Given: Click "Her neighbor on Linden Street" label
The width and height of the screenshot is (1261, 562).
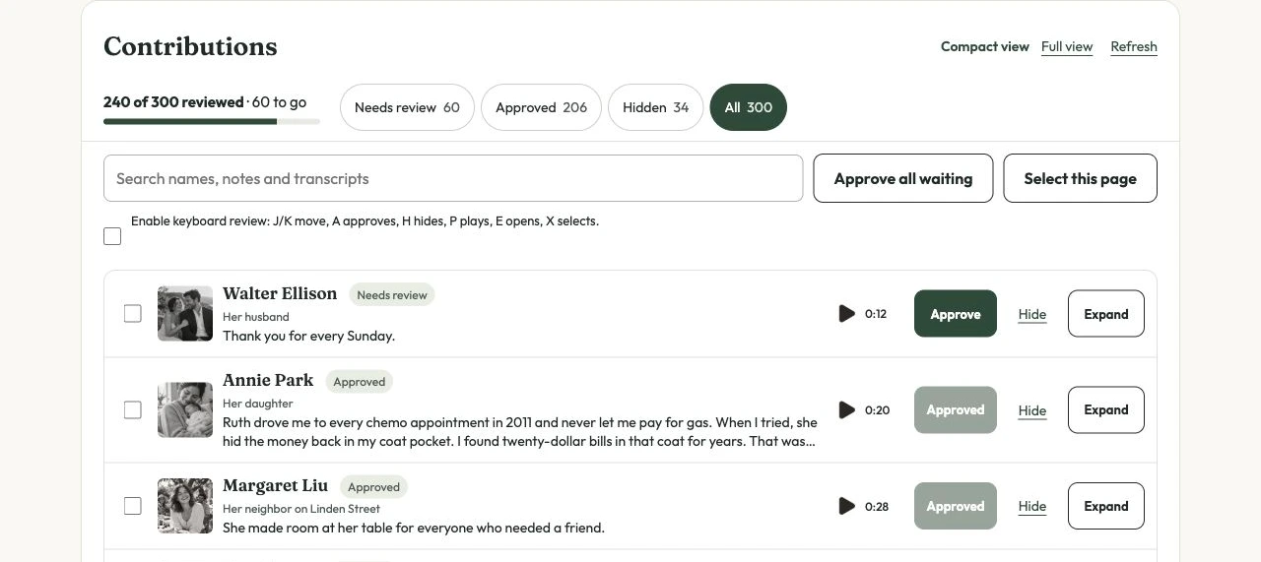Looking at the screenshot, I should point(301,509).
